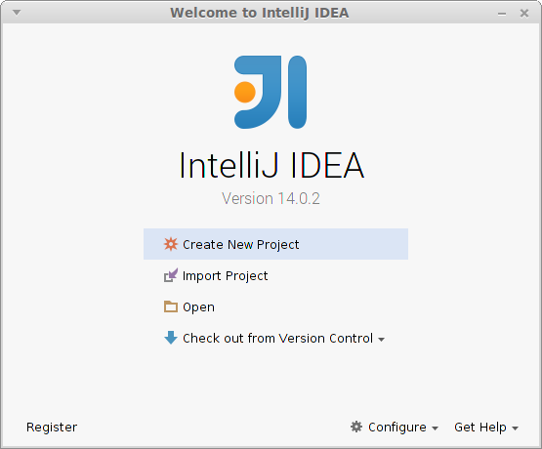This screenshot has width=542, height=449.
Task: Open the window menu arrow in title bar
Action: coord(17,13)
